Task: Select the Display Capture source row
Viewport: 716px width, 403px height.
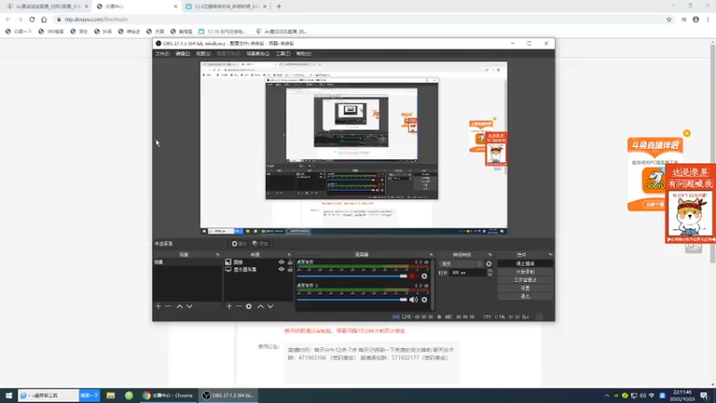Action: (x=259, y=270)
